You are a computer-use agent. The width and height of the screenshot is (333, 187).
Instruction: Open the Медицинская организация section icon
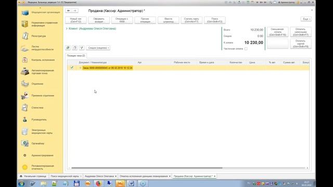[25, 12]
